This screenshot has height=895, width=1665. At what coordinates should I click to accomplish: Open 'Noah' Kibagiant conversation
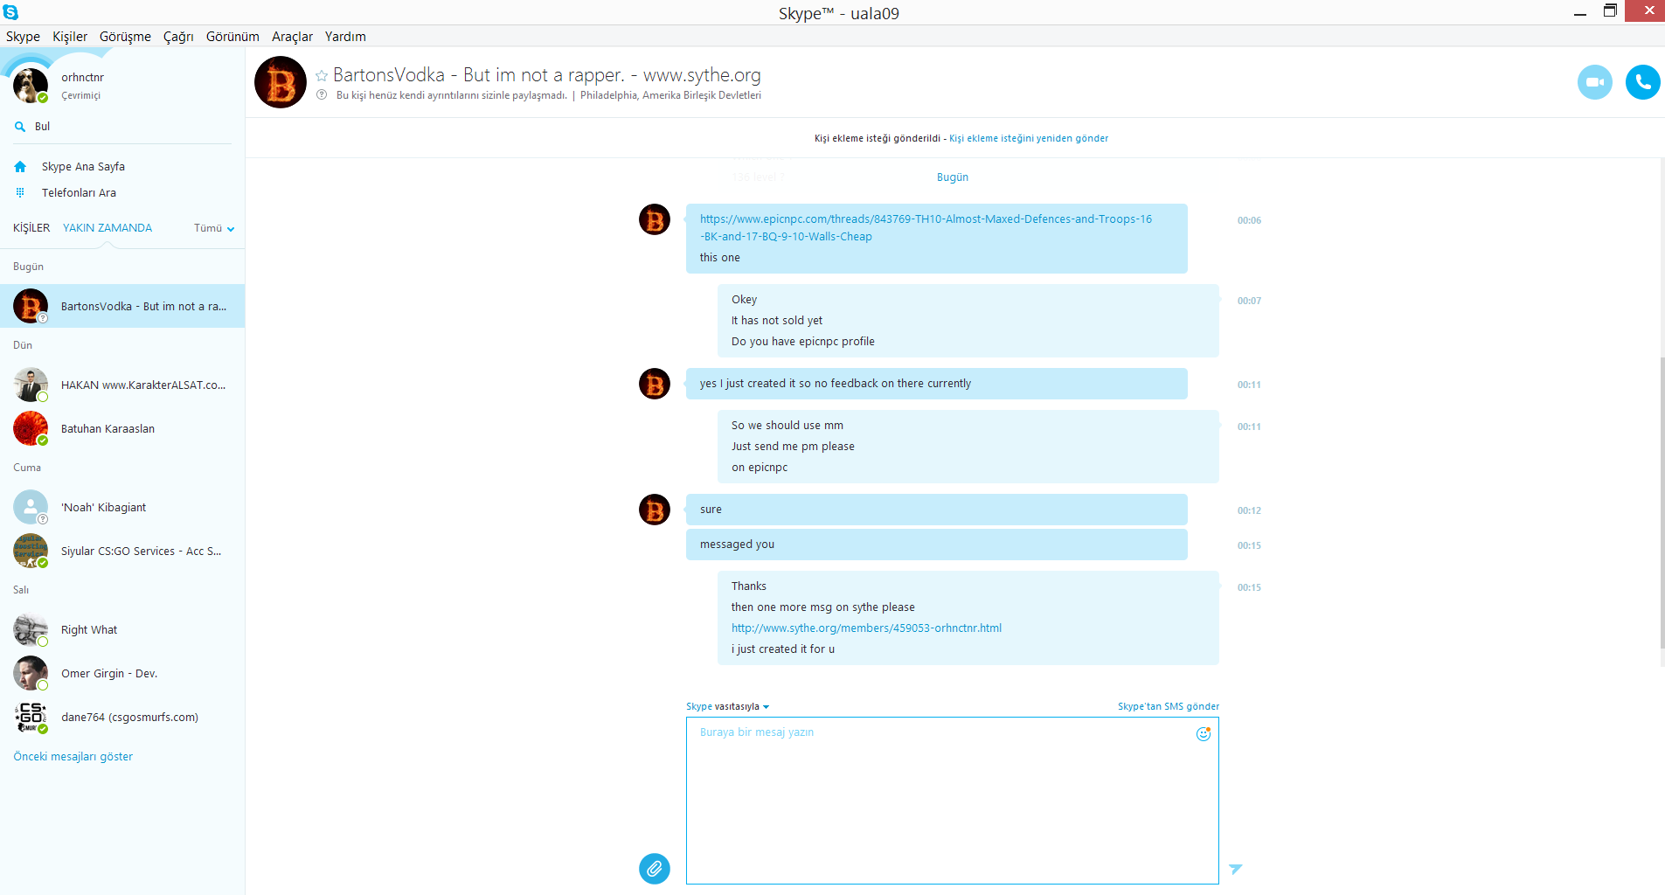pos(122,507)
